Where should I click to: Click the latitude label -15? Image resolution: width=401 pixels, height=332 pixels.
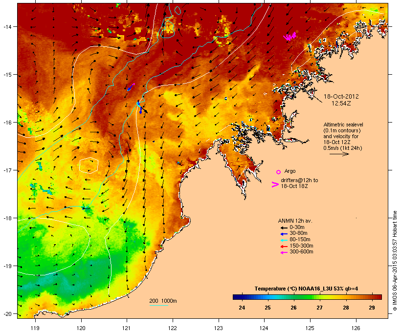pos(7,75)
